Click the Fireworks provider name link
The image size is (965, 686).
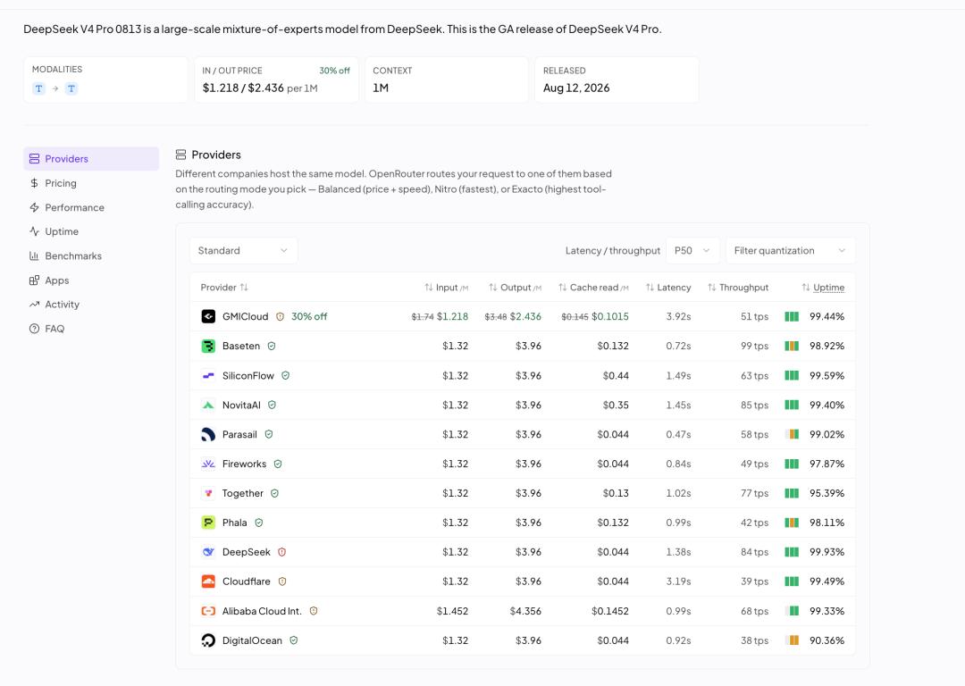point(244,464)
